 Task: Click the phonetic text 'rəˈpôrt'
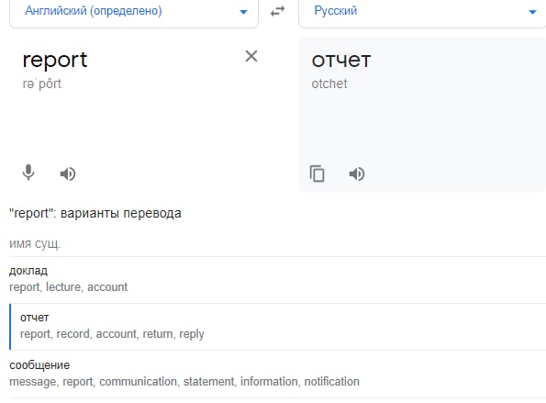[x=42, y=84]
